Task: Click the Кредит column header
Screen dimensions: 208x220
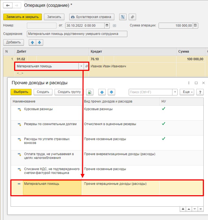Action: point(133,52)
